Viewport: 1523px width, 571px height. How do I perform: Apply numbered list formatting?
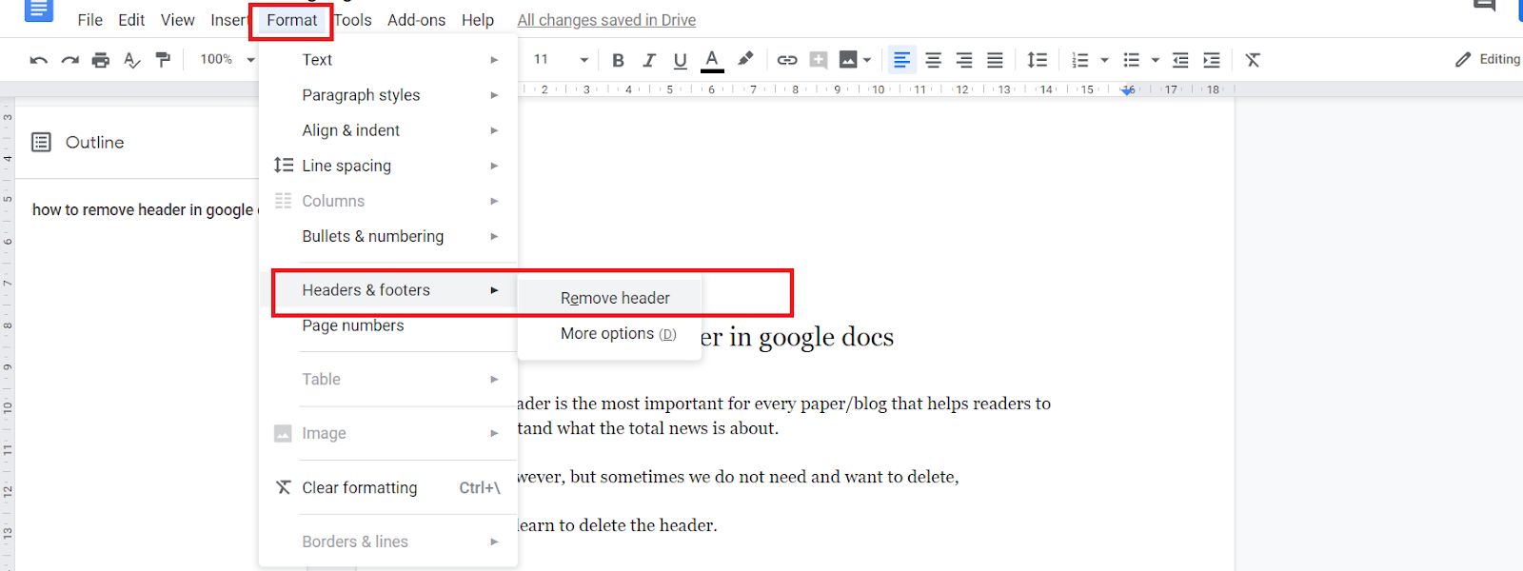click(1079, 60)
